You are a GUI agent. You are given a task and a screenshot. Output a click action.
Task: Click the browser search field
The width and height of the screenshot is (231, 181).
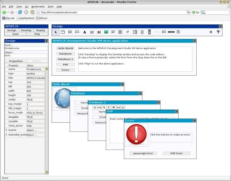215,12
